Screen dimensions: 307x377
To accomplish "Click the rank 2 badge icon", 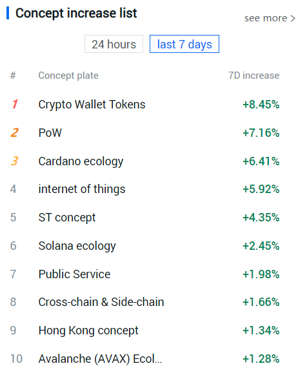I will (x=15, y=133).
